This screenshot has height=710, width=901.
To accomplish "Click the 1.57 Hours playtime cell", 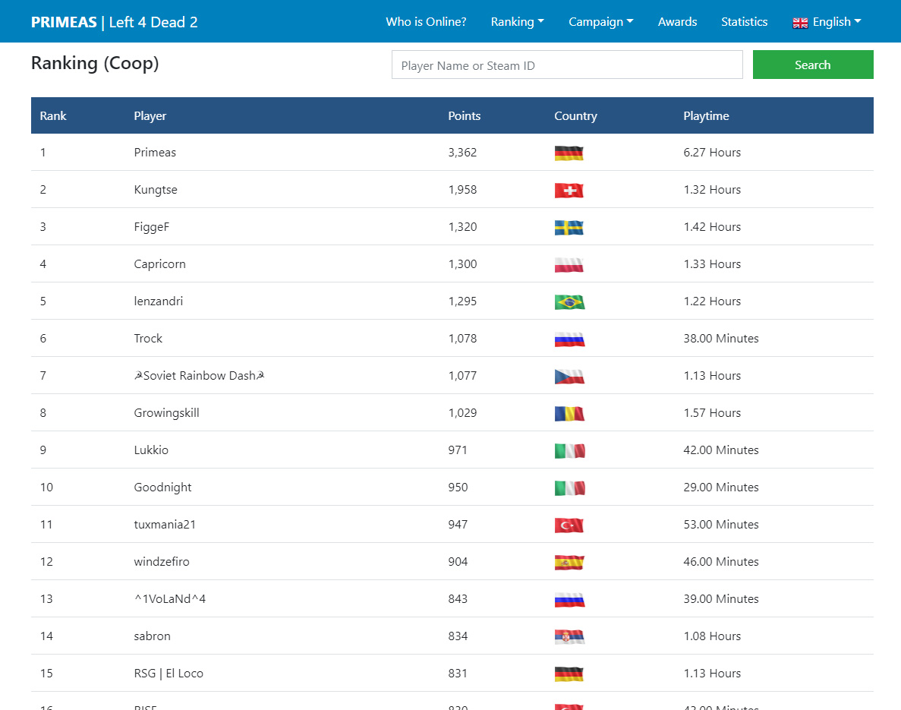I will point(712,413).
